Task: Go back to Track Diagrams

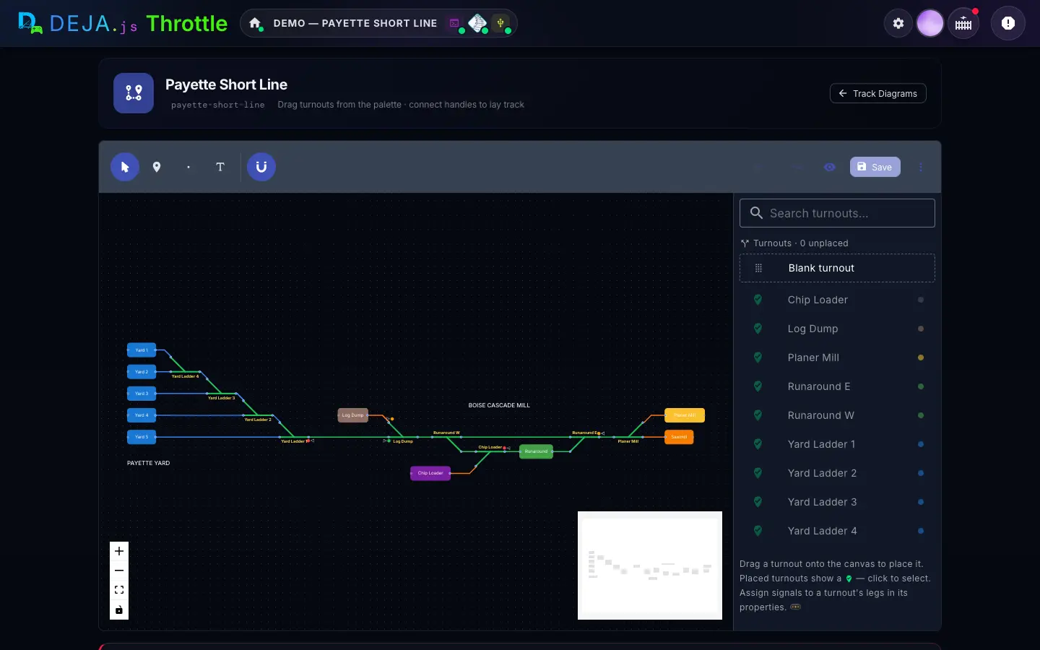Action: (x=878, y=93)
